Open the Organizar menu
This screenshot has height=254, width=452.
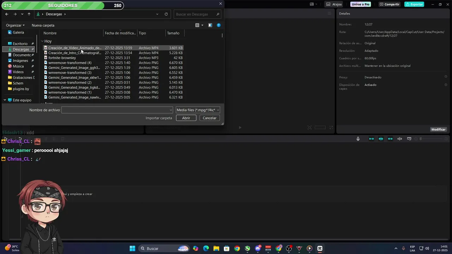click(15, 25)
